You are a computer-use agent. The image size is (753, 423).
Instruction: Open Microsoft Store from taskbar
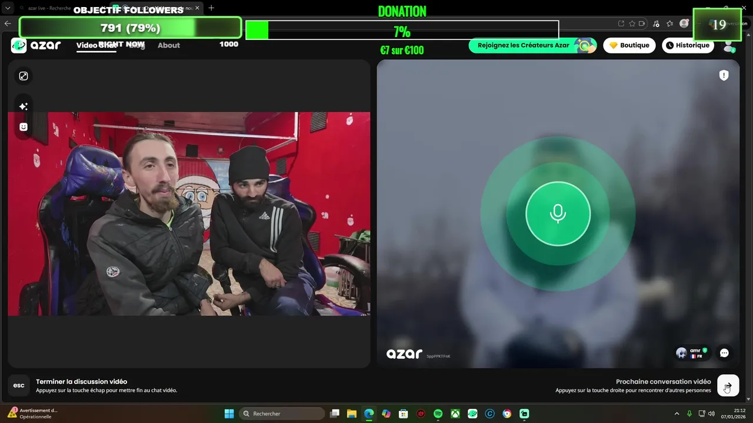click(403, 414)
